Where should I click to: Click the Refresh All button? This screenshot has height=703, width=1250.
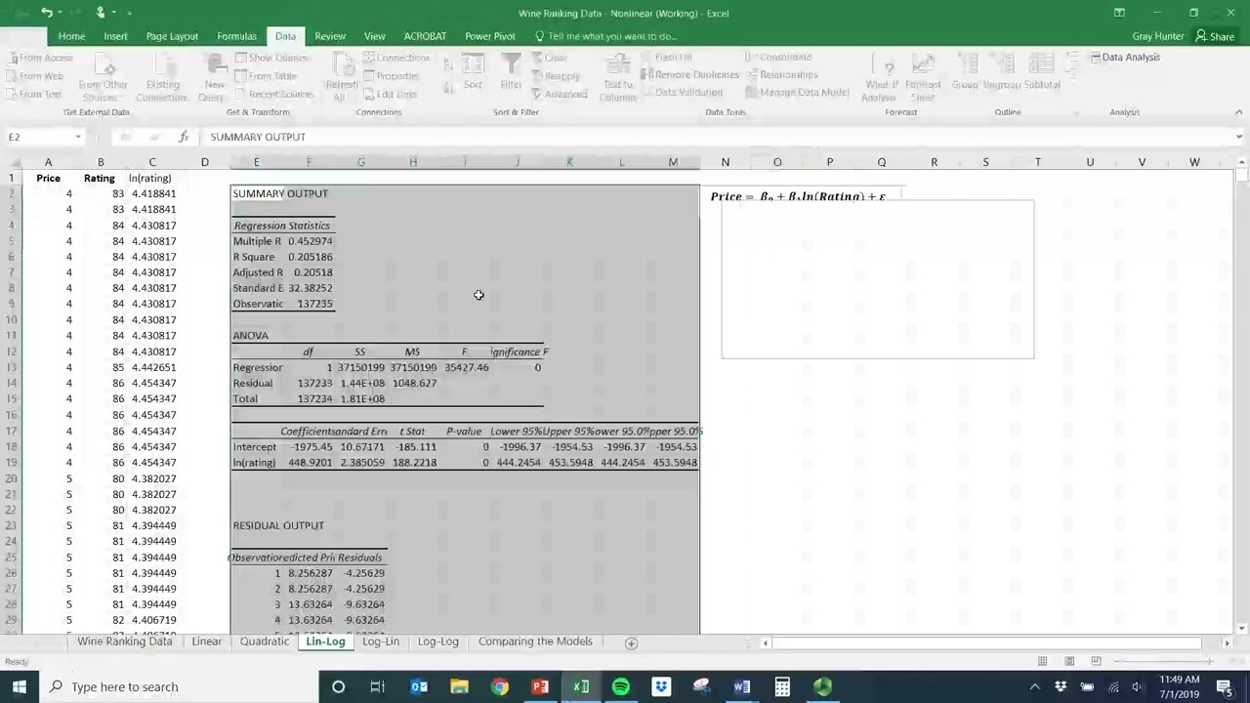(341, 76)
